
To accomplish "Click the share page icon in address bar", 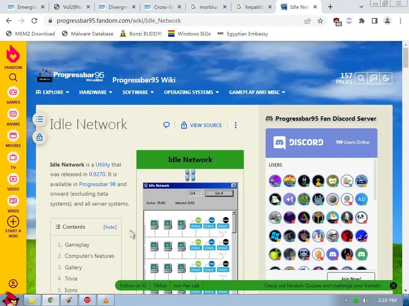I will [308, 21].
